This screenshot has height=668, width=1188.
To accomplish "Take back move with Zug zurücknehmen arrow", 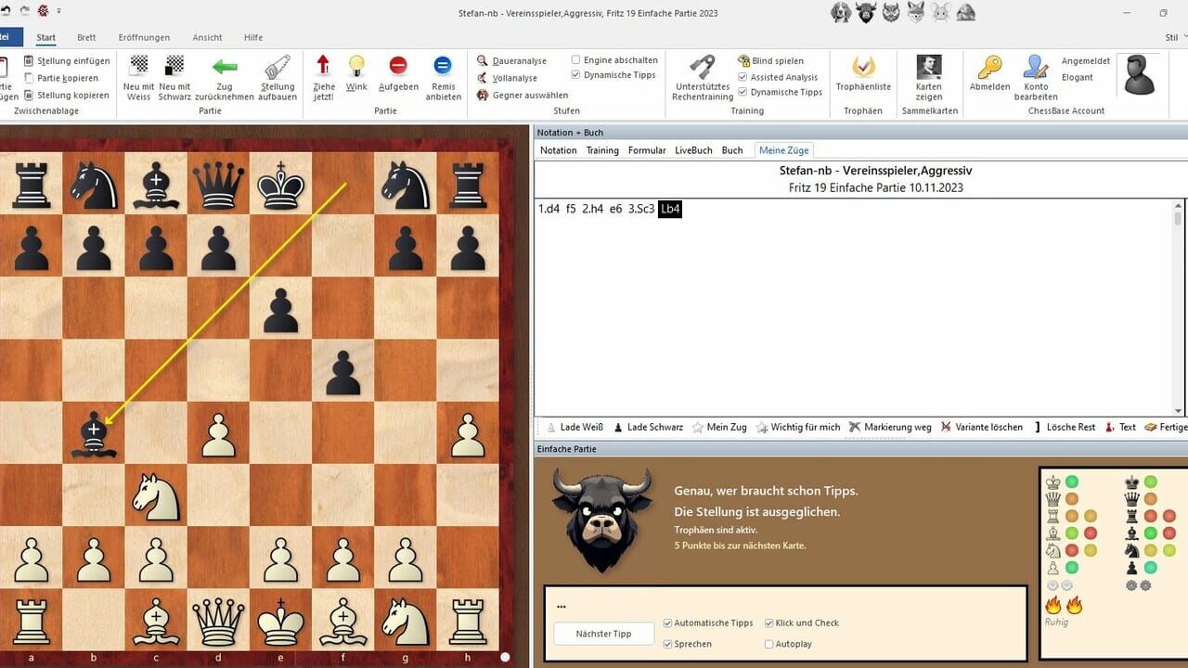I will [224, 67].
